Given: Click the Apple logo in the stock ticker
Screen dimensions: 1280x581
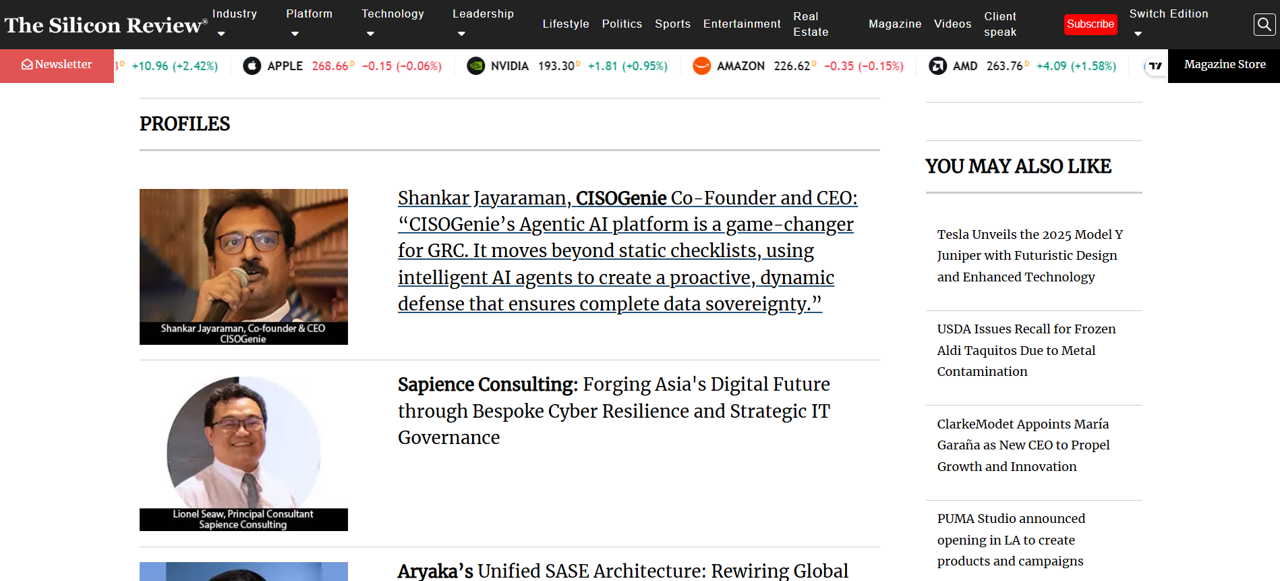Looking at the screenshot, I should (252, 65).
